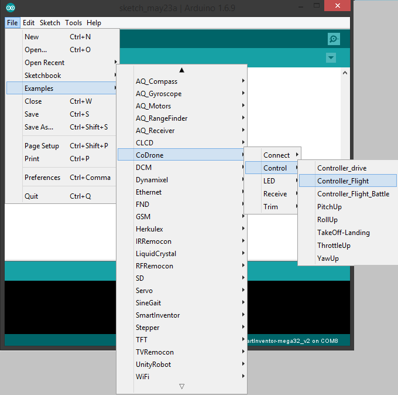Load the Controller_Flight example
The image size is (398, 395).
tap(348, 181)
